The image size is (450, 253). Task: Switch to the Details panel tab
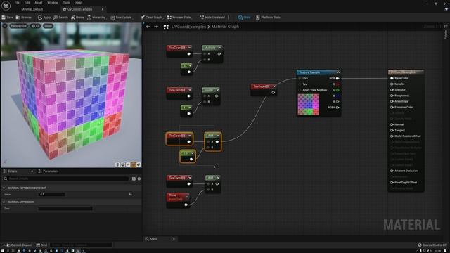click(x=13, y=171)
